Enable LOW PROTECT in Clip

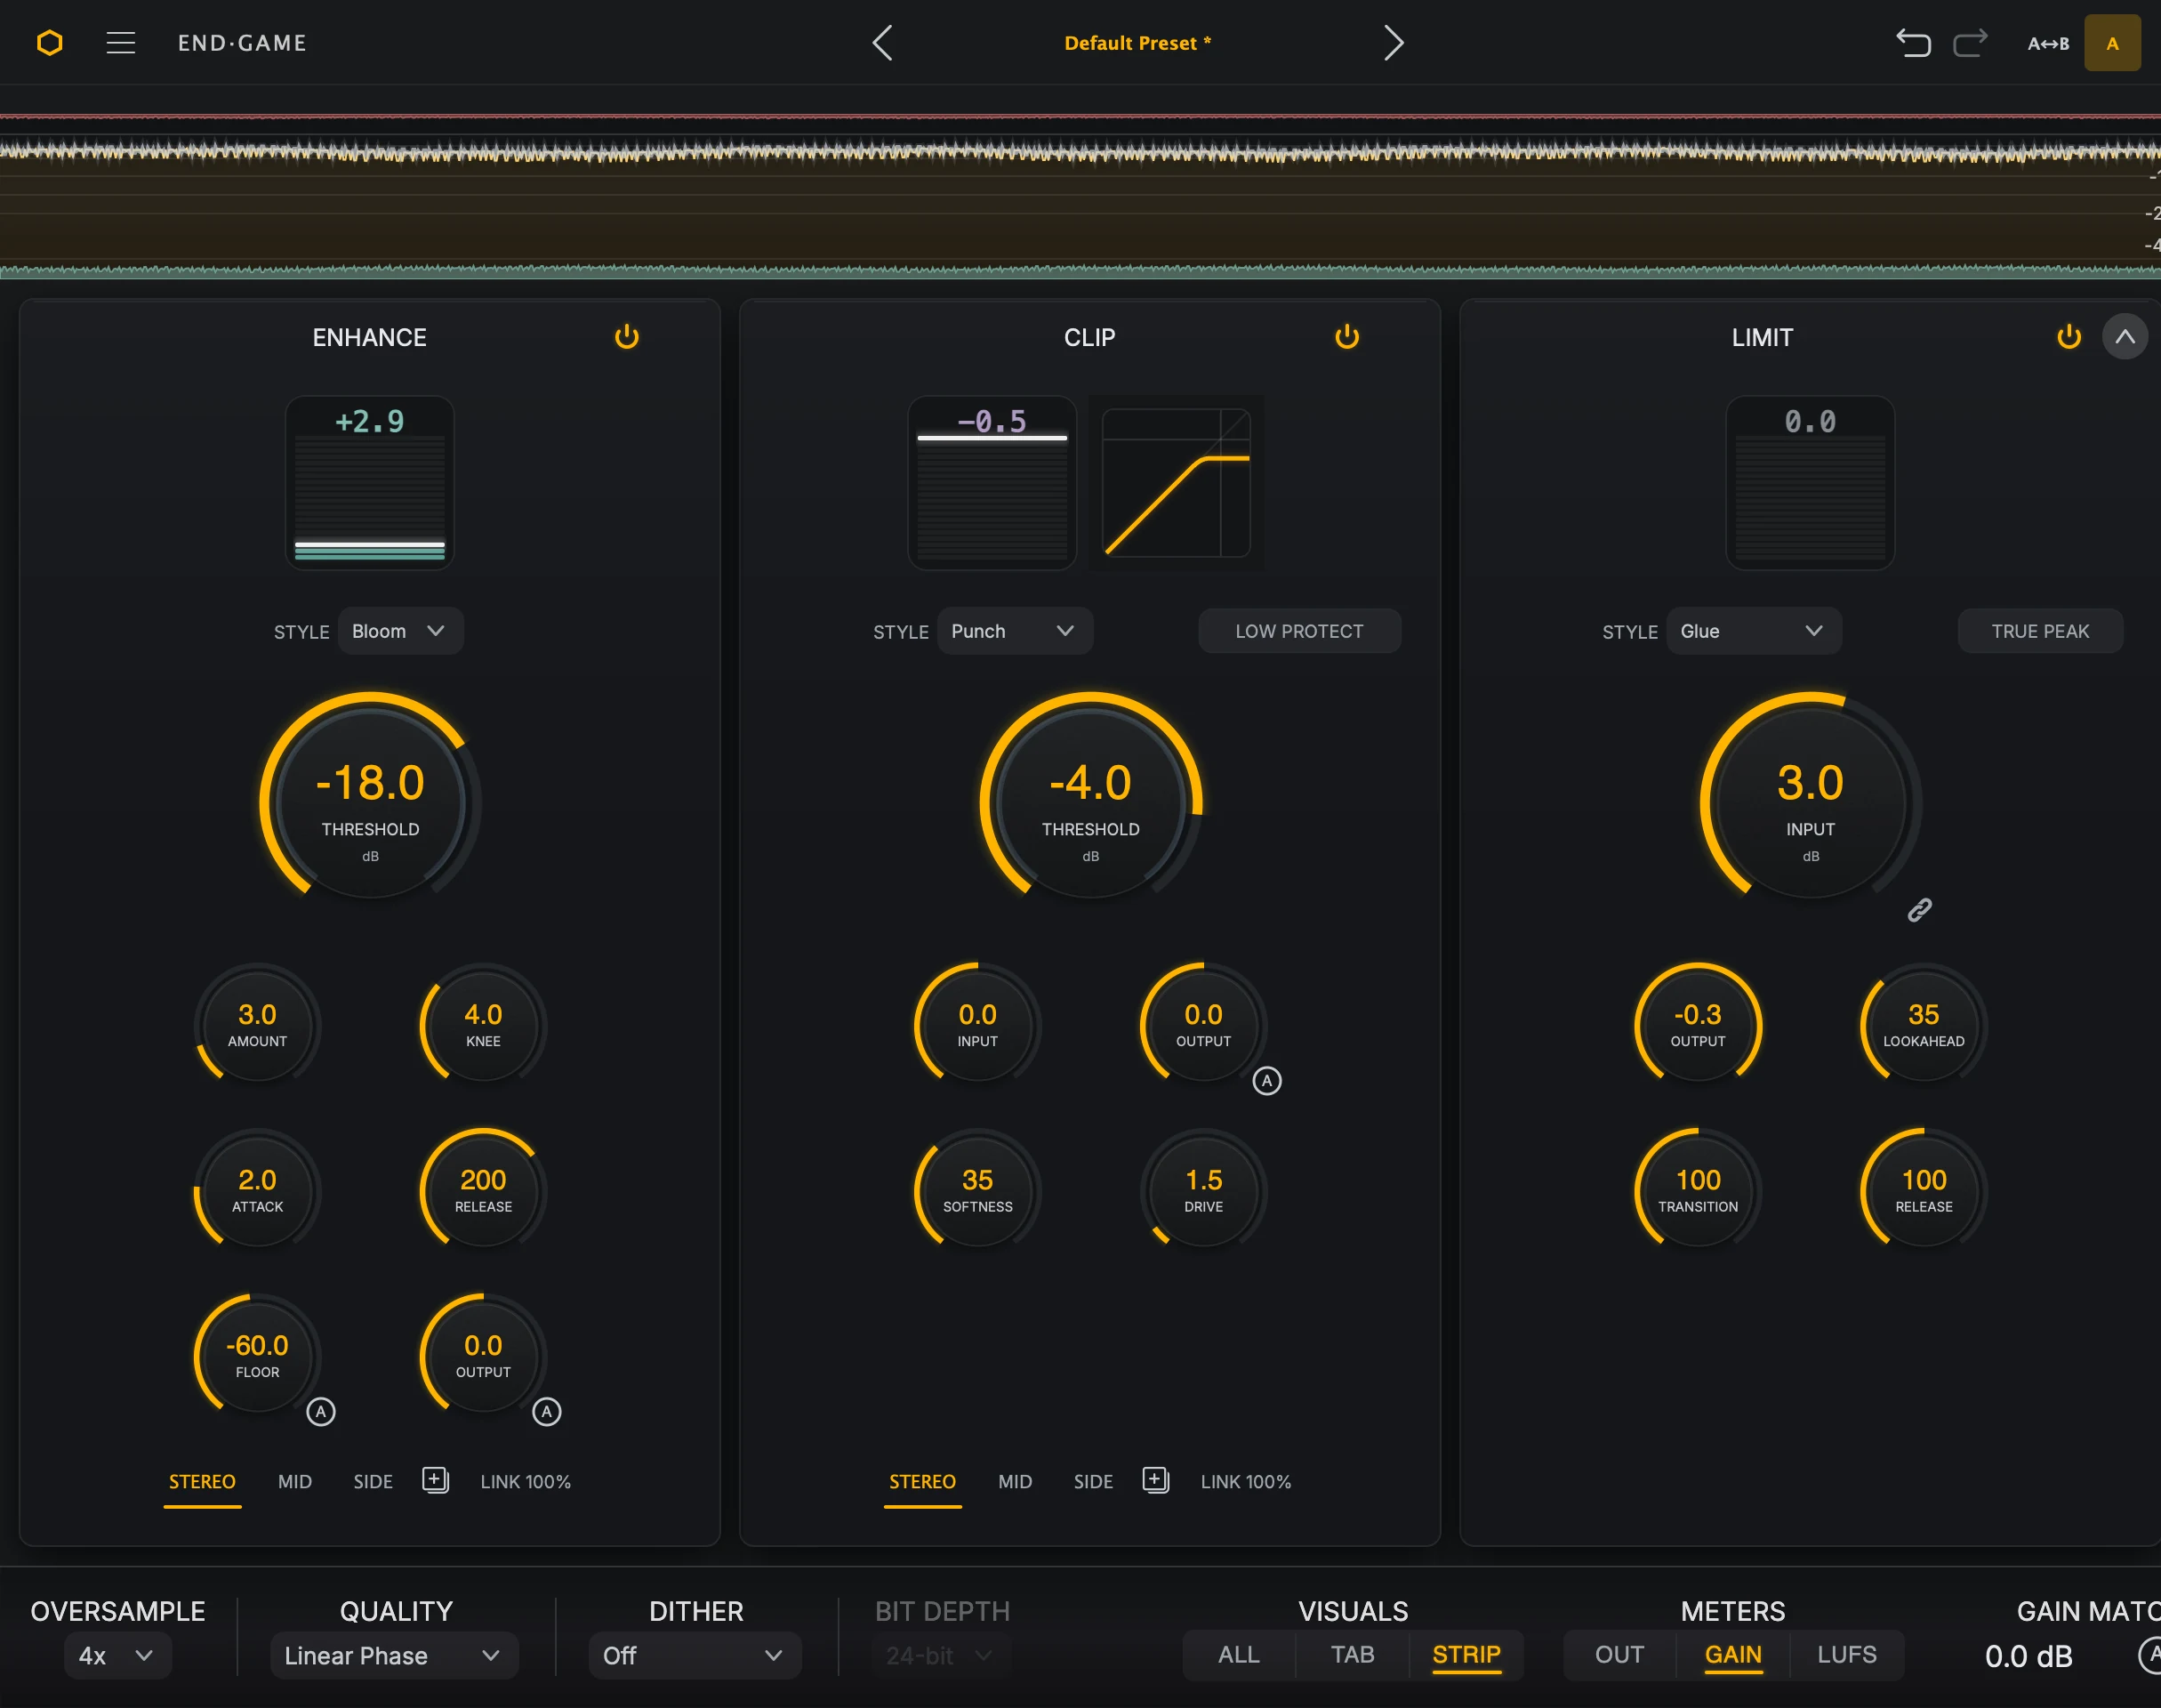[x=1299, y=631]
